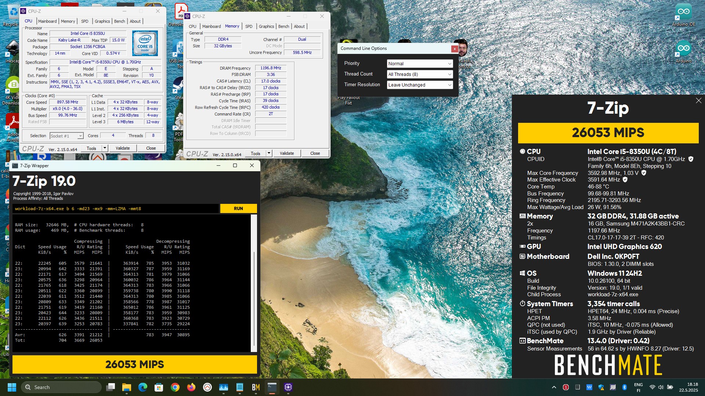This screenshot has width=705, height=396.
Task: Switch to Memory tab in first CPU-Z
Action: tap(68, 21)
